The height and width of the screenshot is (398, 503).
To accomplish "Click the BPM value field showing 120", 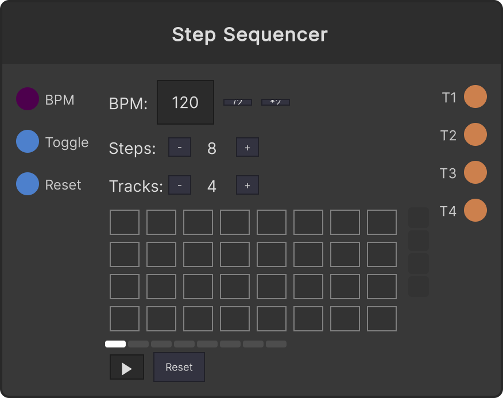I will 185,102.
